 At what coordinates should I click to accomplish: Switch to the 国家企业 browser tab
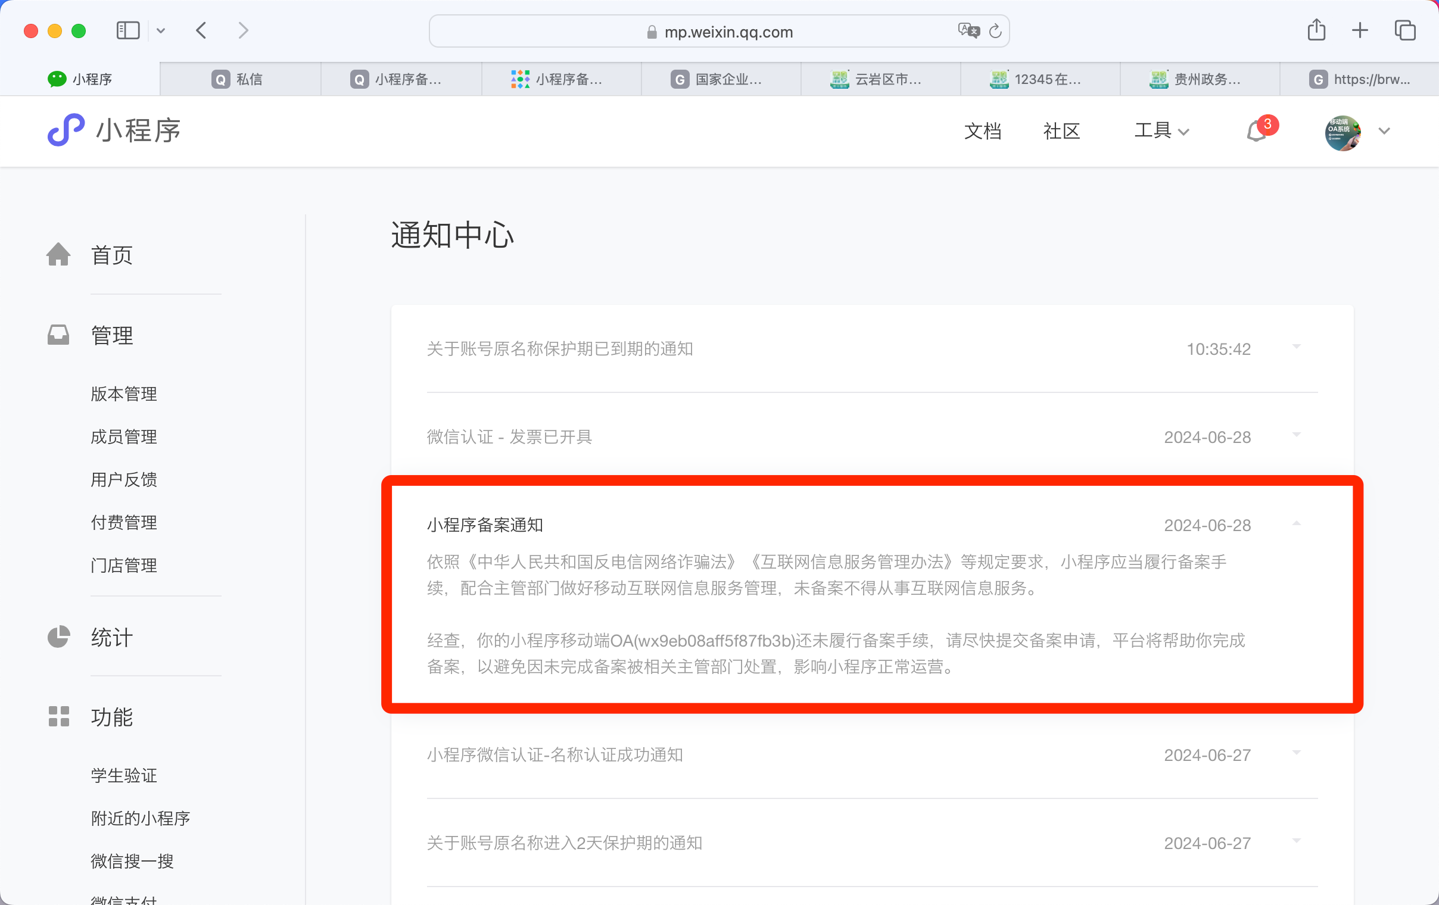(x=721, y=79)
